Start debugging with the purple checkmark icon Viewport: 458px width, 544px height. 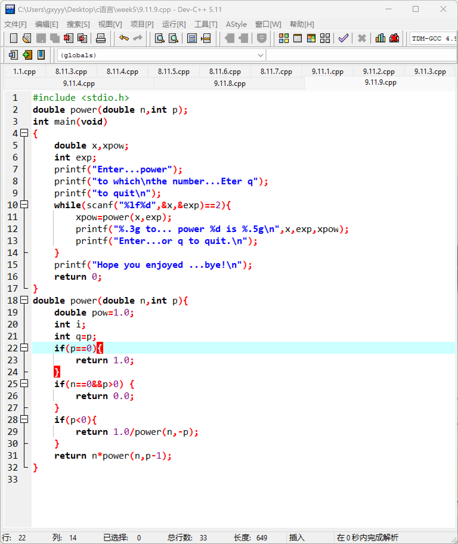(343, 38)
